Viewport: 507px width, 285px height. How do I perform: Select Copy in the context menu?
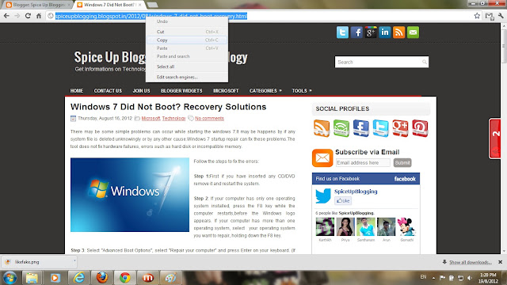tap(187, 40)
